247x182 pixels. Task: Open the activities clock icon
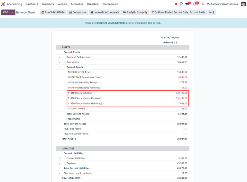[195, 4]
